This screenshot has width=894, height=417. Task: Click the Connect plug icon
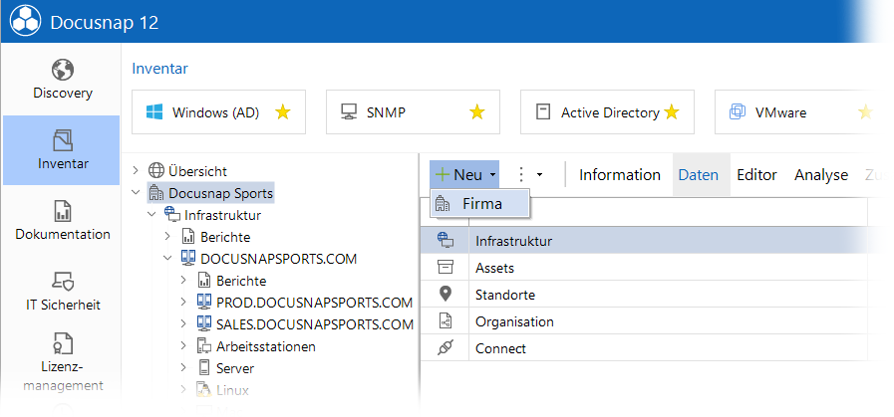tap(445, 347)
